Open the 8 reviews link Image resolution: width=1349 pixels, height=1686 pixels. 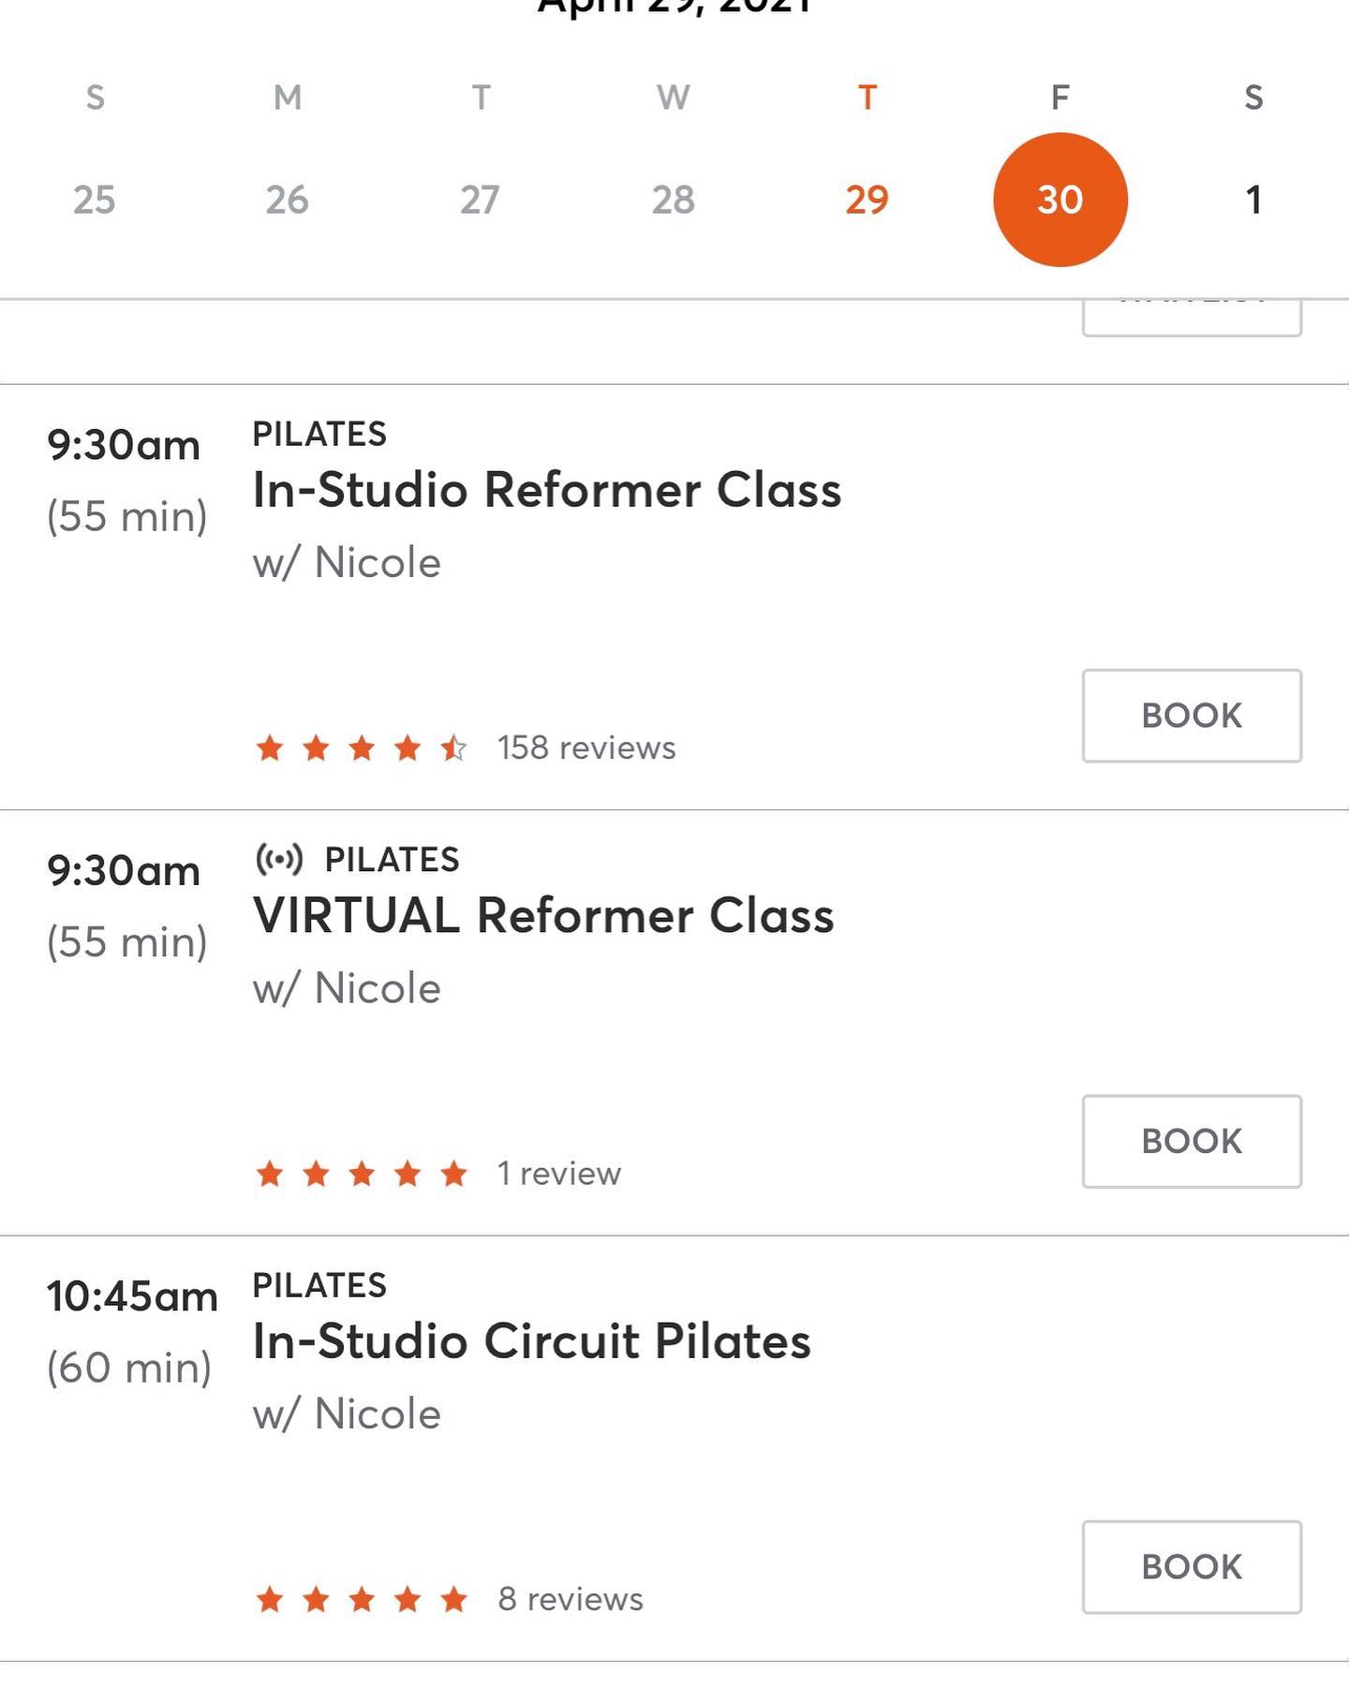click(571, 1599)
